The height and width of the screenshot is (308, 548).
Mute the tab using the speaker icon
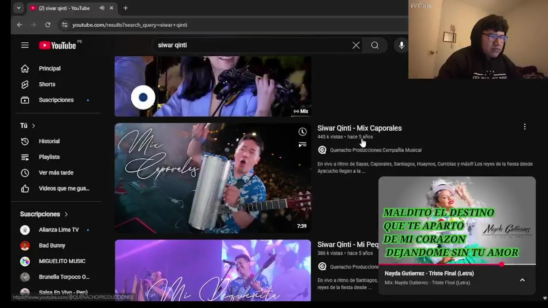pos(102,8)
